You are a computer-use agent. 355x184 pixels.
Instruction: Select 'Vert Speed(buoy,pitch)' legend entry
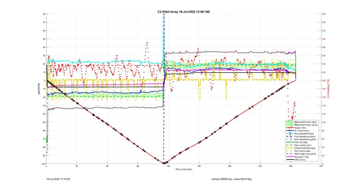[305, 136]
